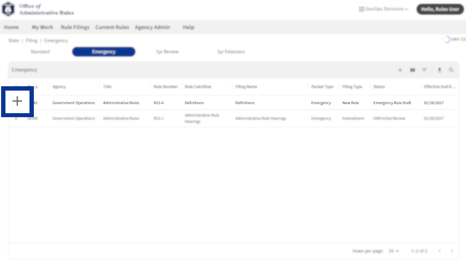This screenshot has width=466, height=262.
Task: Click the Hello, Rules User button
Action: 440,9
